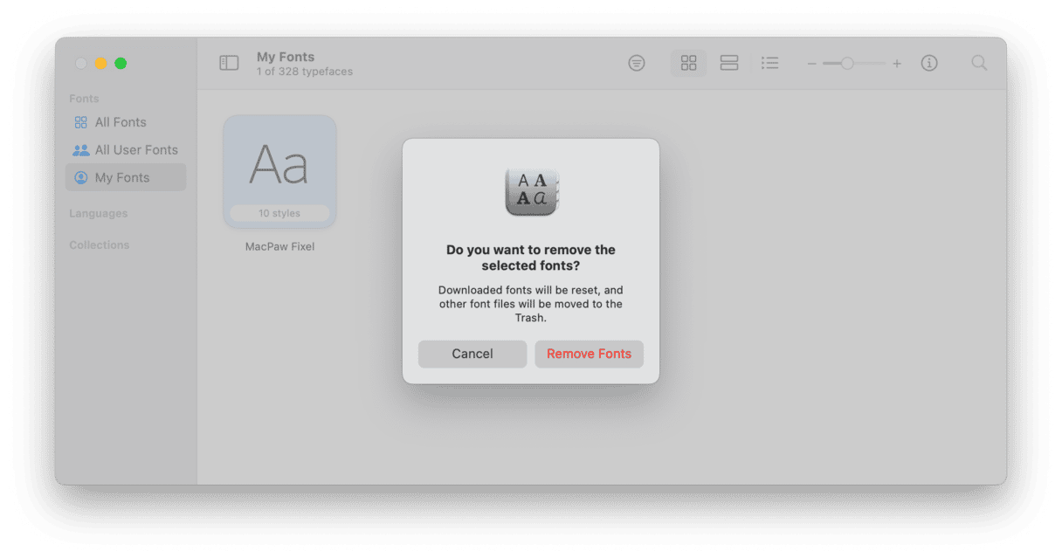Click the Font Book icon in dialog
Image resolution: width=1062 pixels, height=558 pixels.
tap(531, 191)
